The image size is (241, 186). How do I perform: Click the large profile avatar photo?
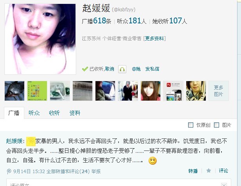[40, 39]
